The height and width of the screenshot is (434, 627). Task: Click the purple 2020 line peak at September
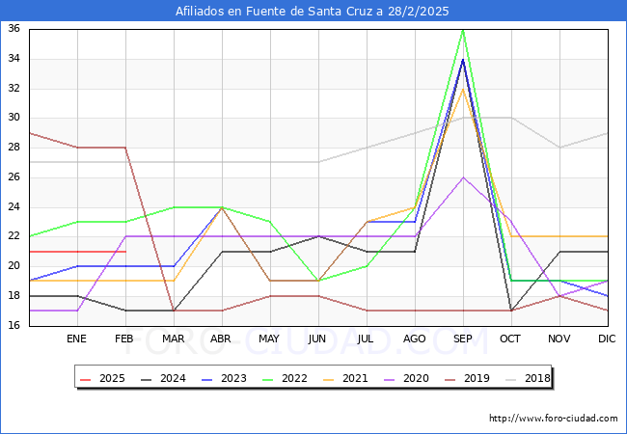(463, 177)
